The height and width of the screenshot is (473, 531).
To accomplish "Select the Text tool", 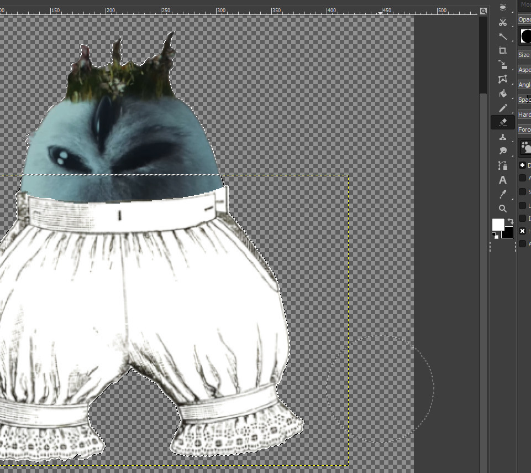I will pos(503,180).
